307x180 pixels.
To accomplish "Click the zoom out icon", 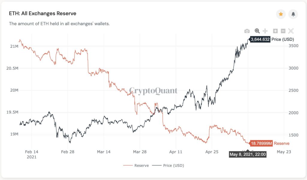I will pos(283,31).
